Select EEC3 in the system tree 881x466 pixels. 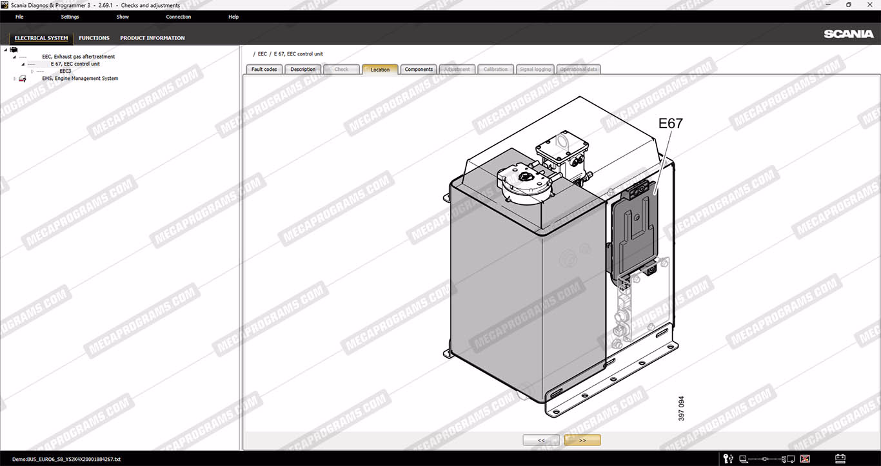click(x=65, y=71)
